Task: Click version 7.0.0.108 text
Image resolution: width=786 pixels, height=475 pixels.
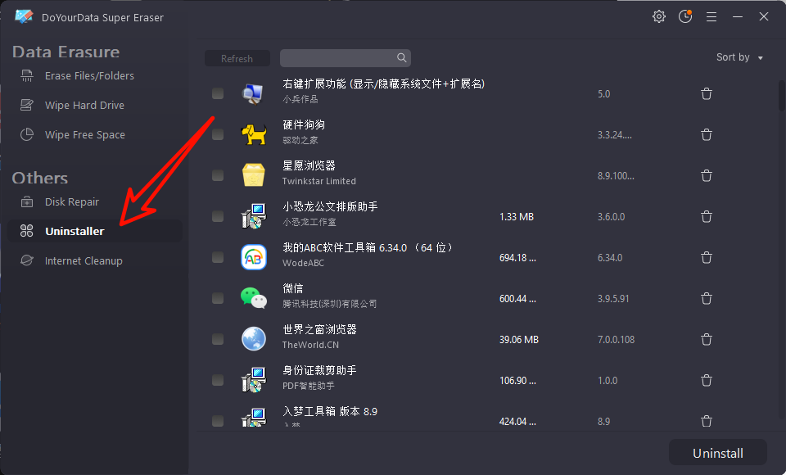Action: (x=616, y=340)
